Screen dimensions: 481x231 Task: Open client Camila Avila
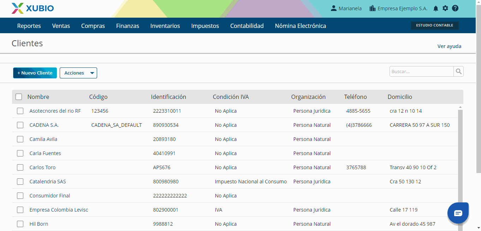click(43, 139)
